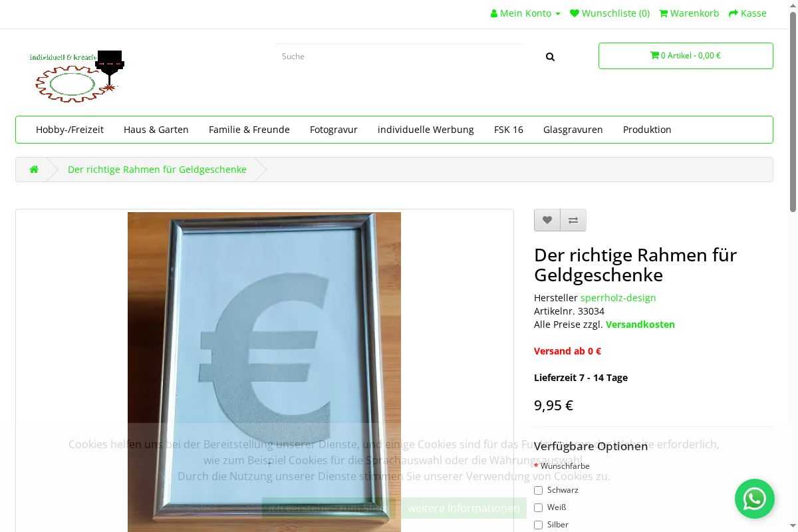This screenshot has width=798, height=532.
Task: Open Wunschliste (0) in top bar
Action: pos(610,13)
